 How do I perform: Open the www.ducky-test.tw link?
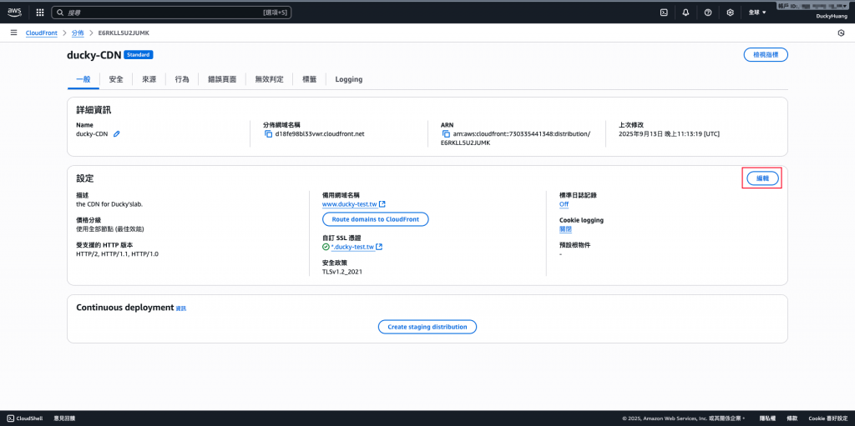coord(350,205)
